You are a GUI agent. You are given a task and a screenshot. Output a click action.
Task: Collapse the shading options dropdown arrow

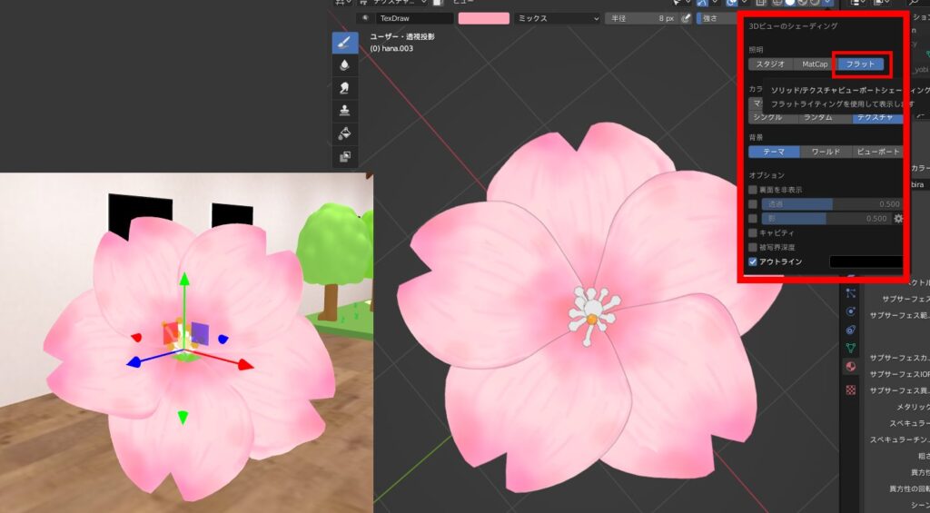[x=828, y=3]
